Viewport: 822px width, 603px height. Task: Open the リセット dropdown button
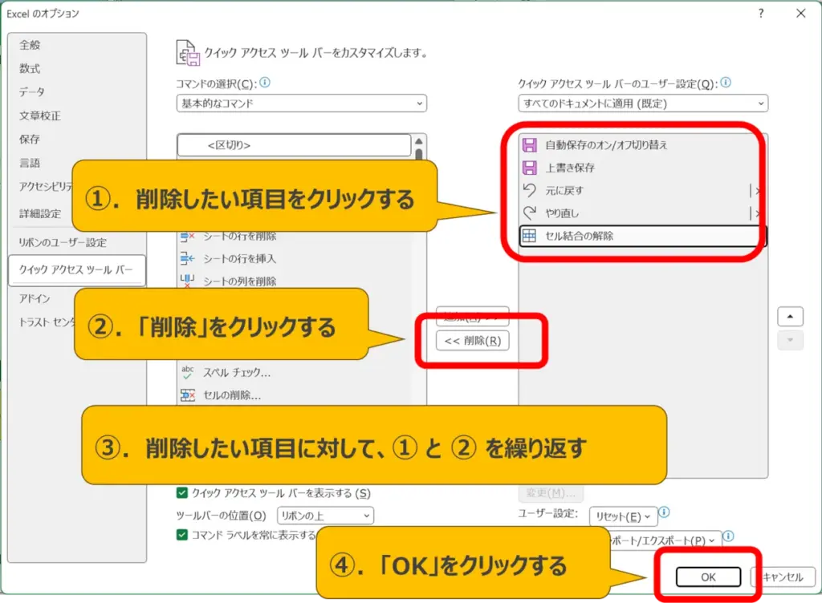pos(623,516)
